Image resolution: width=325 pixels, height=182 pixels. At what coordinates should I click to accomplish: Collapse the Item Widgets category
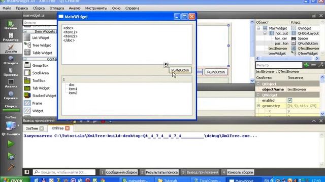click(x=25, y=31)
